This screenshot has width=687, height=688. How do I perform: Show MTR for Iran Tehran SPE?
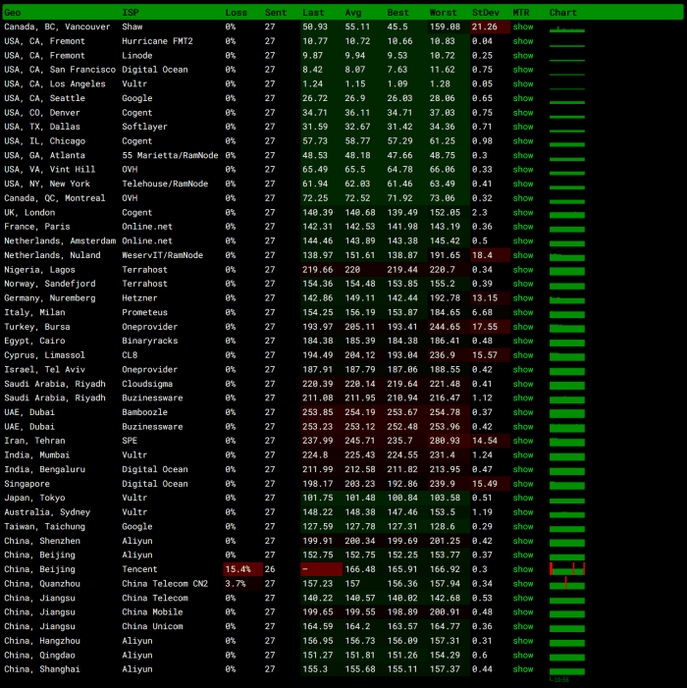[523, 441]
